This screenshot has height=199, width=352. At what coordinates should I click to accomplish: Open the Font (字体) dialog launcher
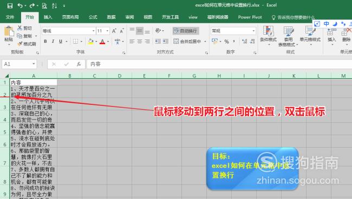coord(123,53)
